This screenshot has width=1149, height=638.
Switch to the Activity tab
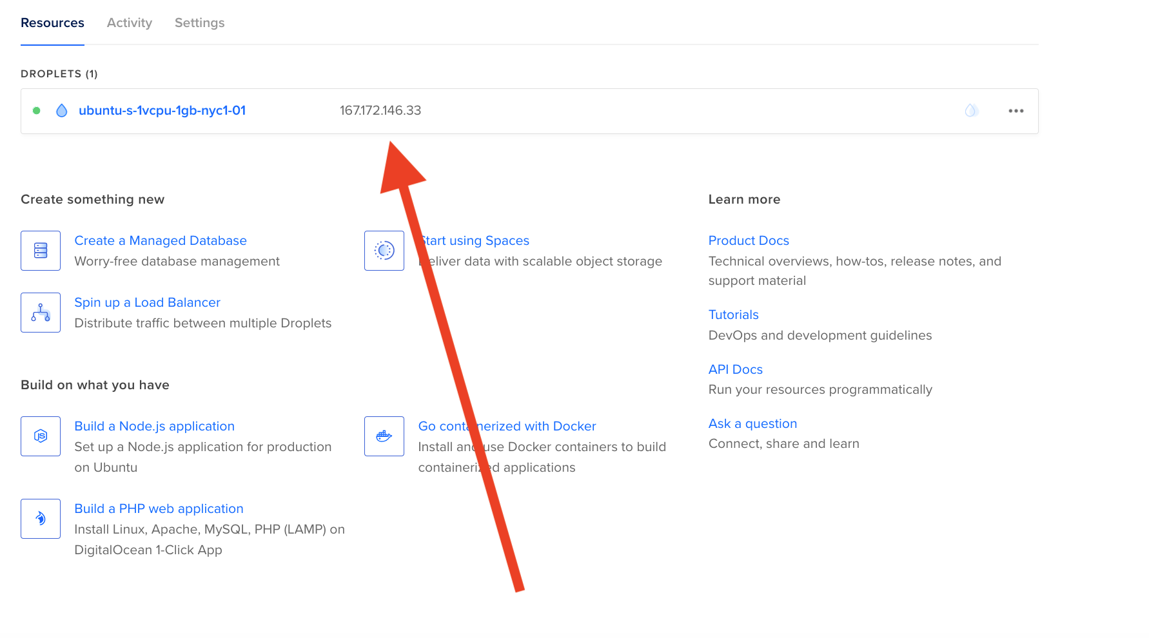tap(129, 23)
